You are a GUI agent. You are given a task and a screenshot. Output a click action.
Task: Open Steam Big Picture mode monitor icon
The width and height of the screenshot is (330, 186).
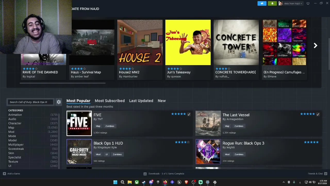(308, 3)
